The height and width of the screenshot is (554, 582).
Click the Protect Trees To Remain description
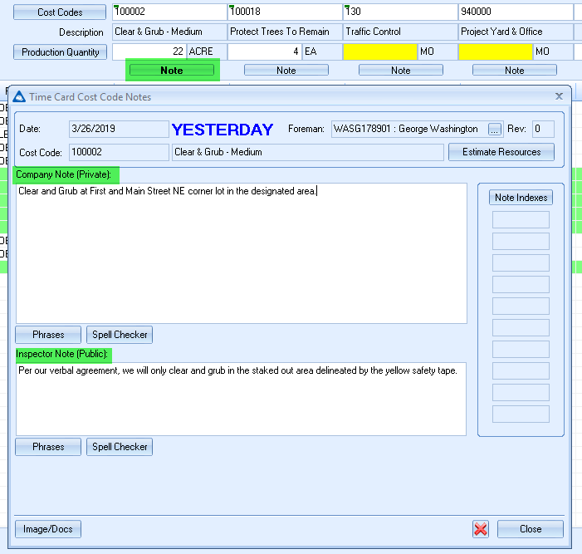tap(285, 32)
